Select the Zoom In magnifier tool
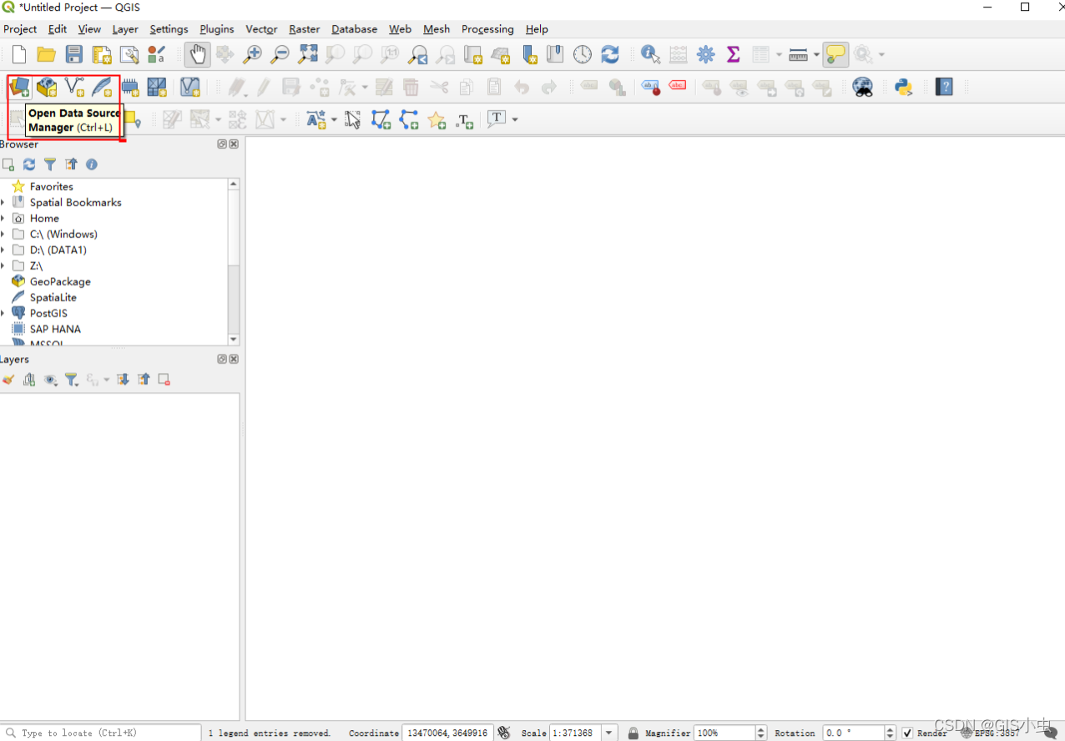Image resolution: width=1065 pixels, height=741 pixels. pyautogui.click(x=252, y=55)
